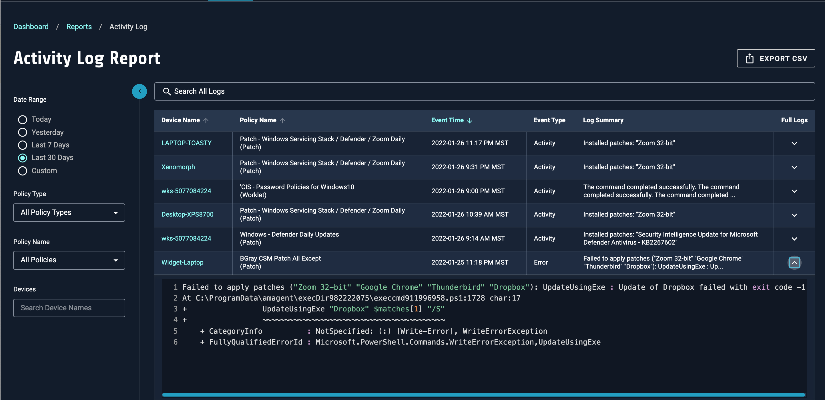Click event time 2022-01-25 11:18 PM MST
Image resolution: width=825 pixels, height=400 pixels.
tap(470, 262)
